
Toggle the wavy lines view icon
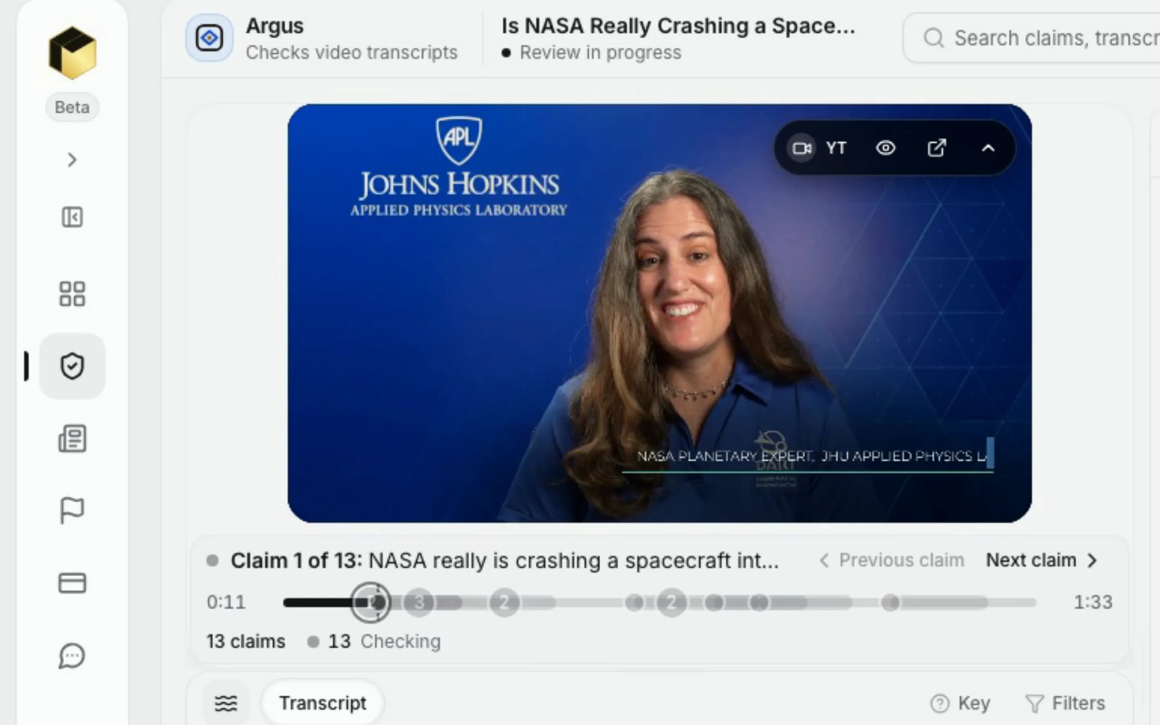(x=226, y=703)
